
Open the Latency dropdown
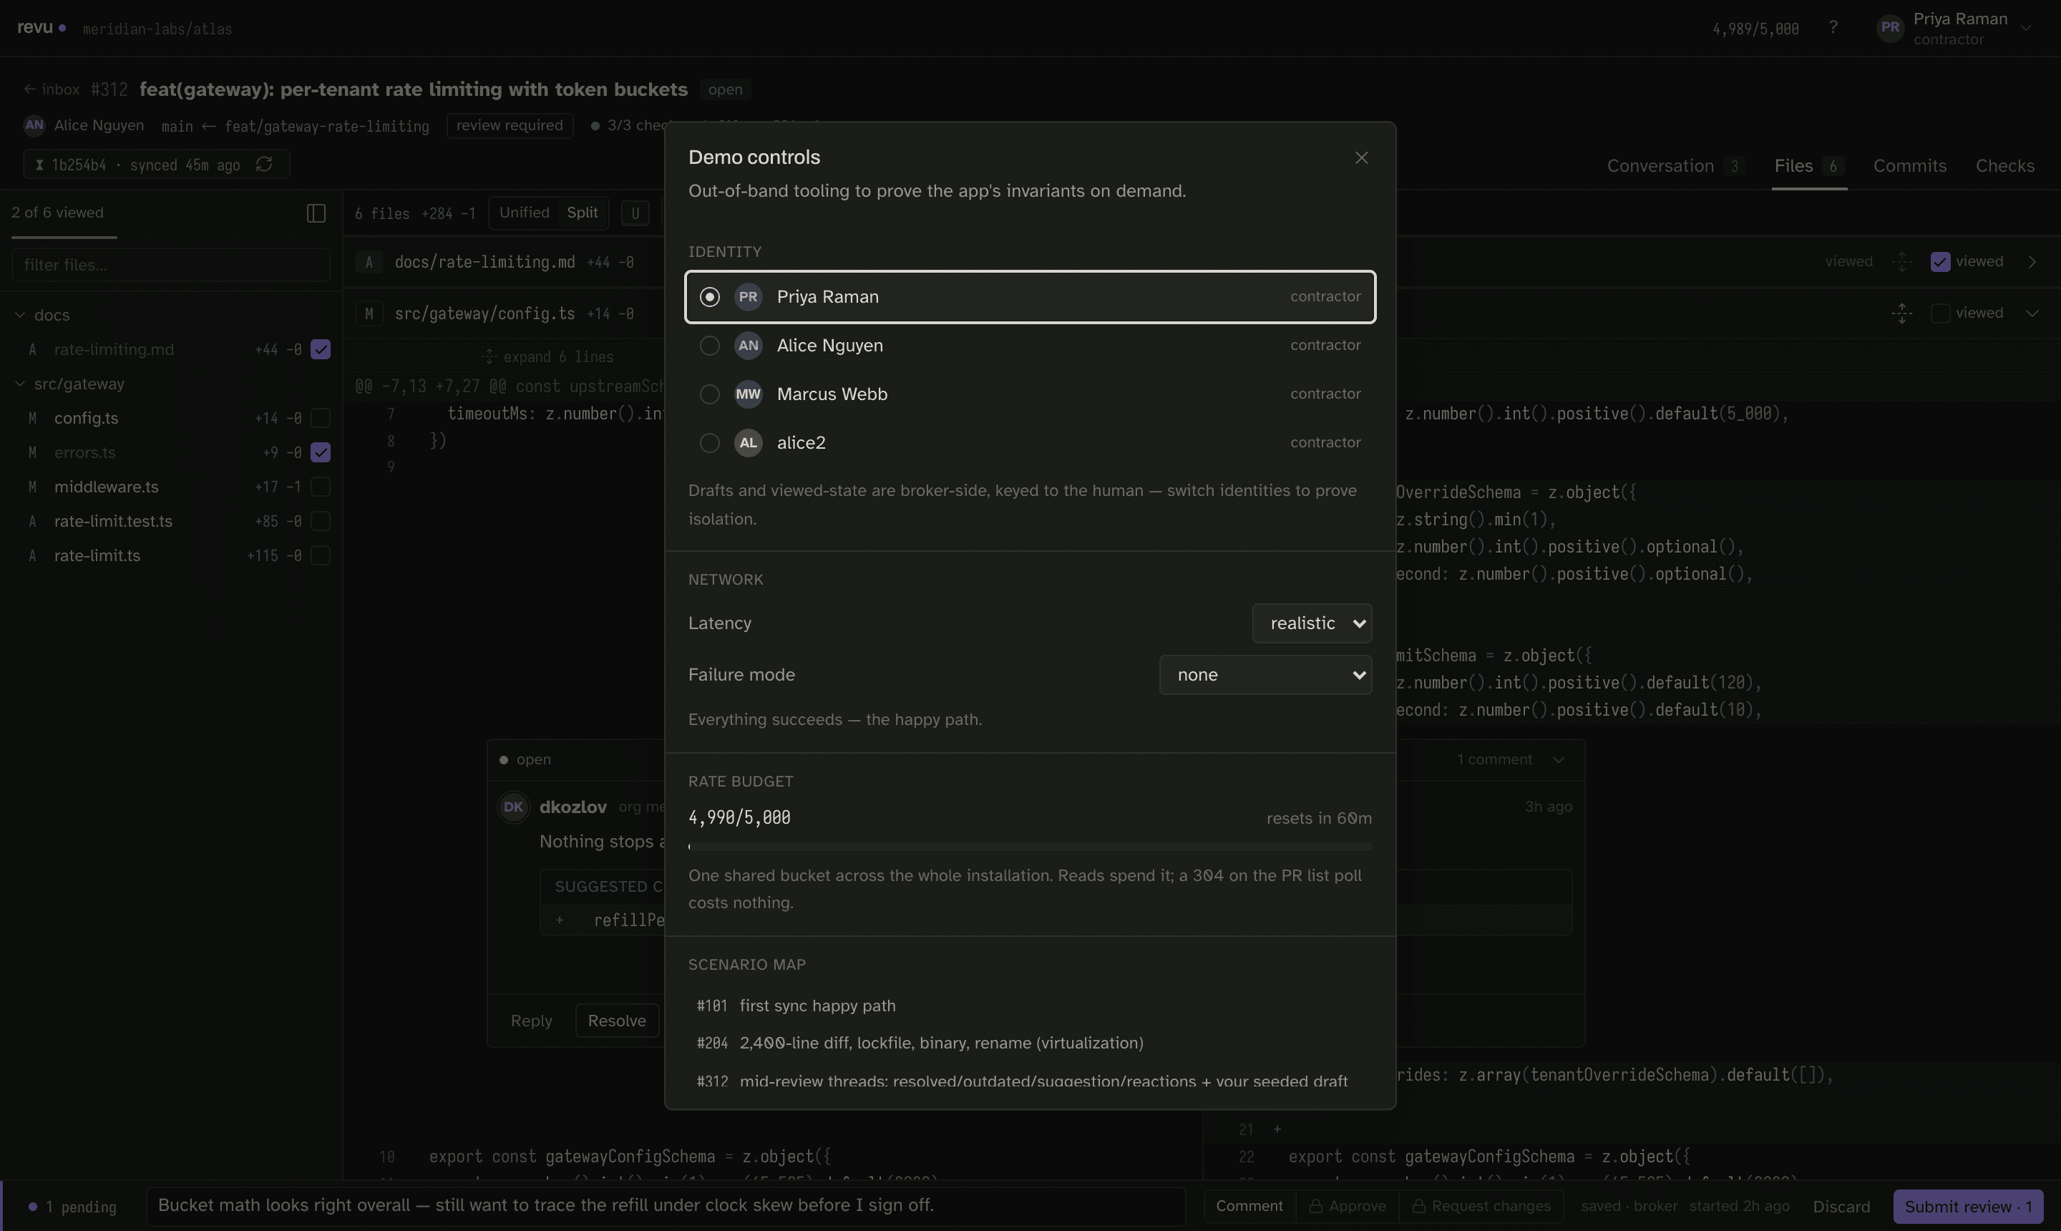tap(1311, 623)
